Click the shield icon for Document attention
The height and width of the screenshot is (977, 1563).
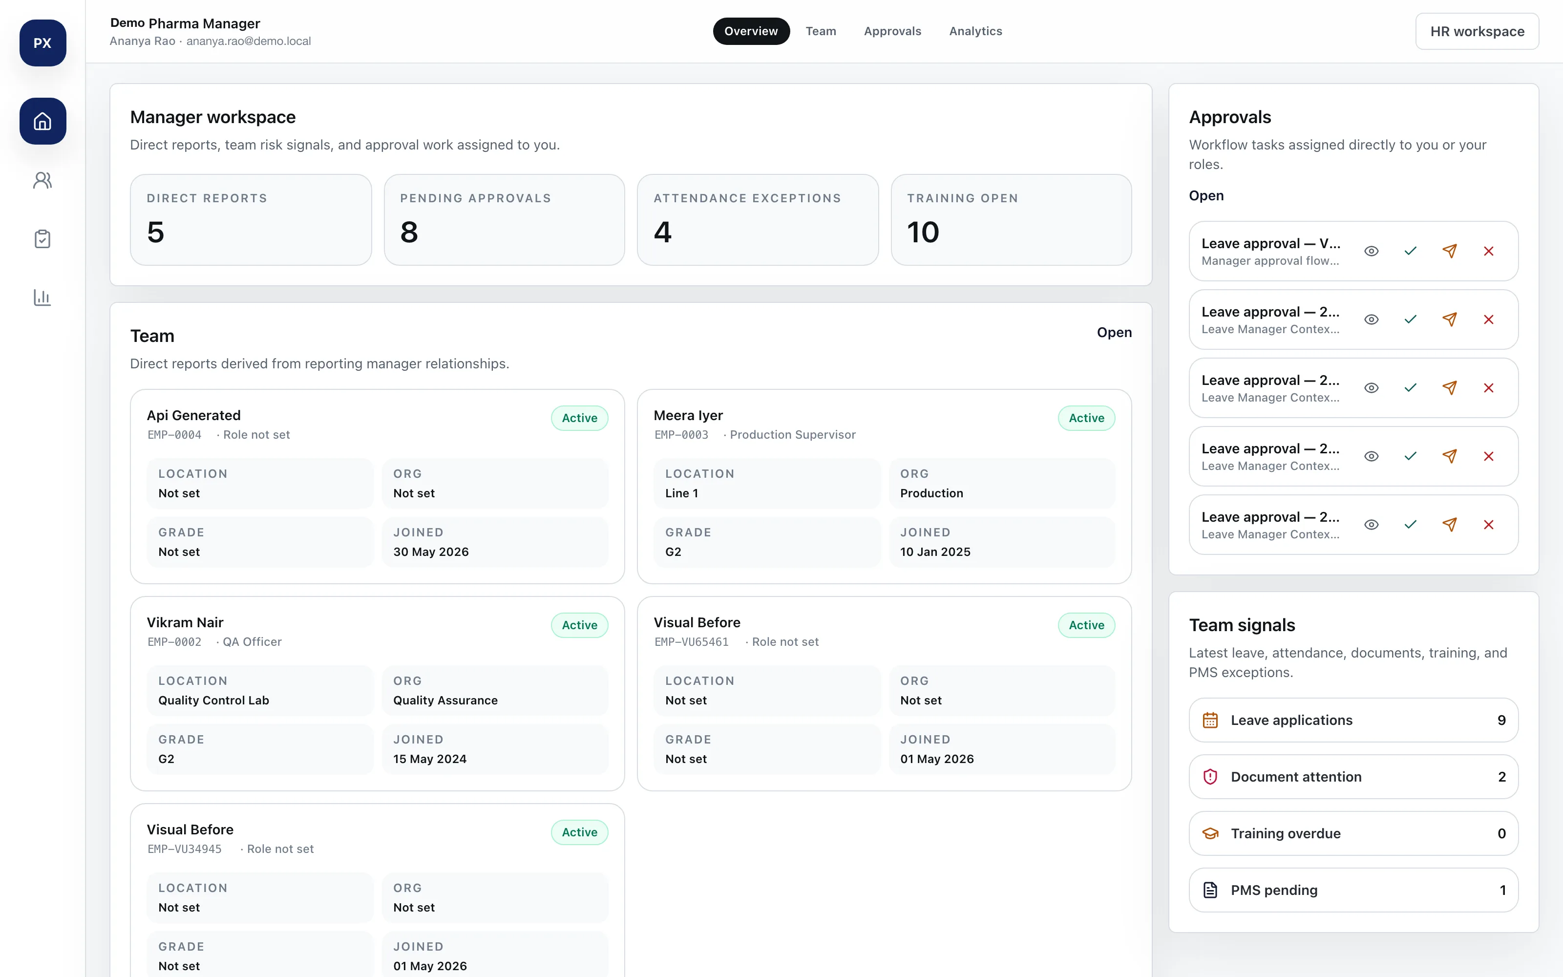[x=1210, y=777]
